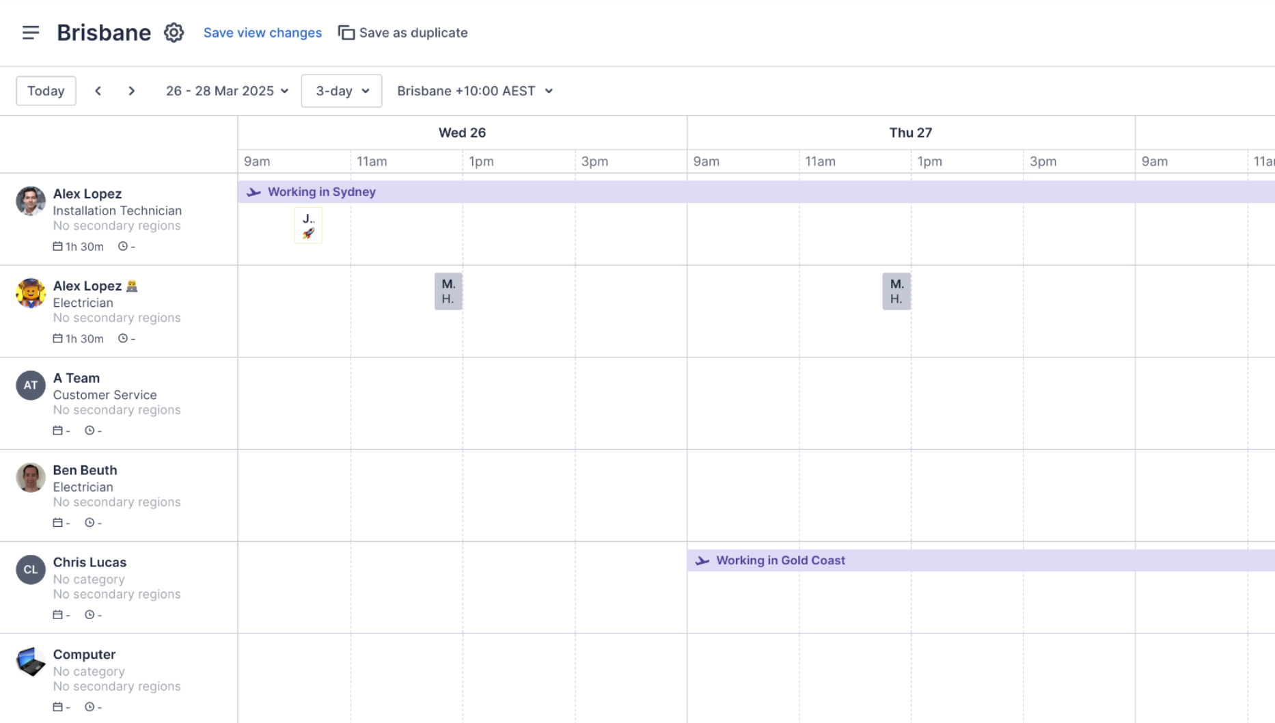
Task: Open the hamburger navigation menu
Action: [30, 33]
